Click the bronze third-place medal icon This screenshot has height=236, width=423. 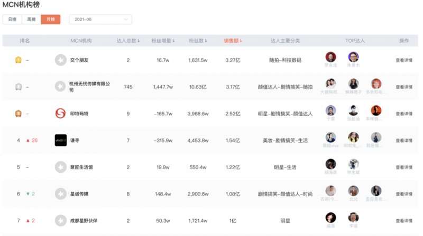(x=18, y=113)
